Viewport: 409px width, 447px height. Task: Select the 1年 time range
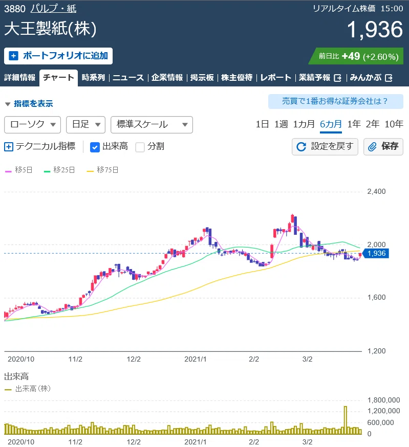click(354, 124)
